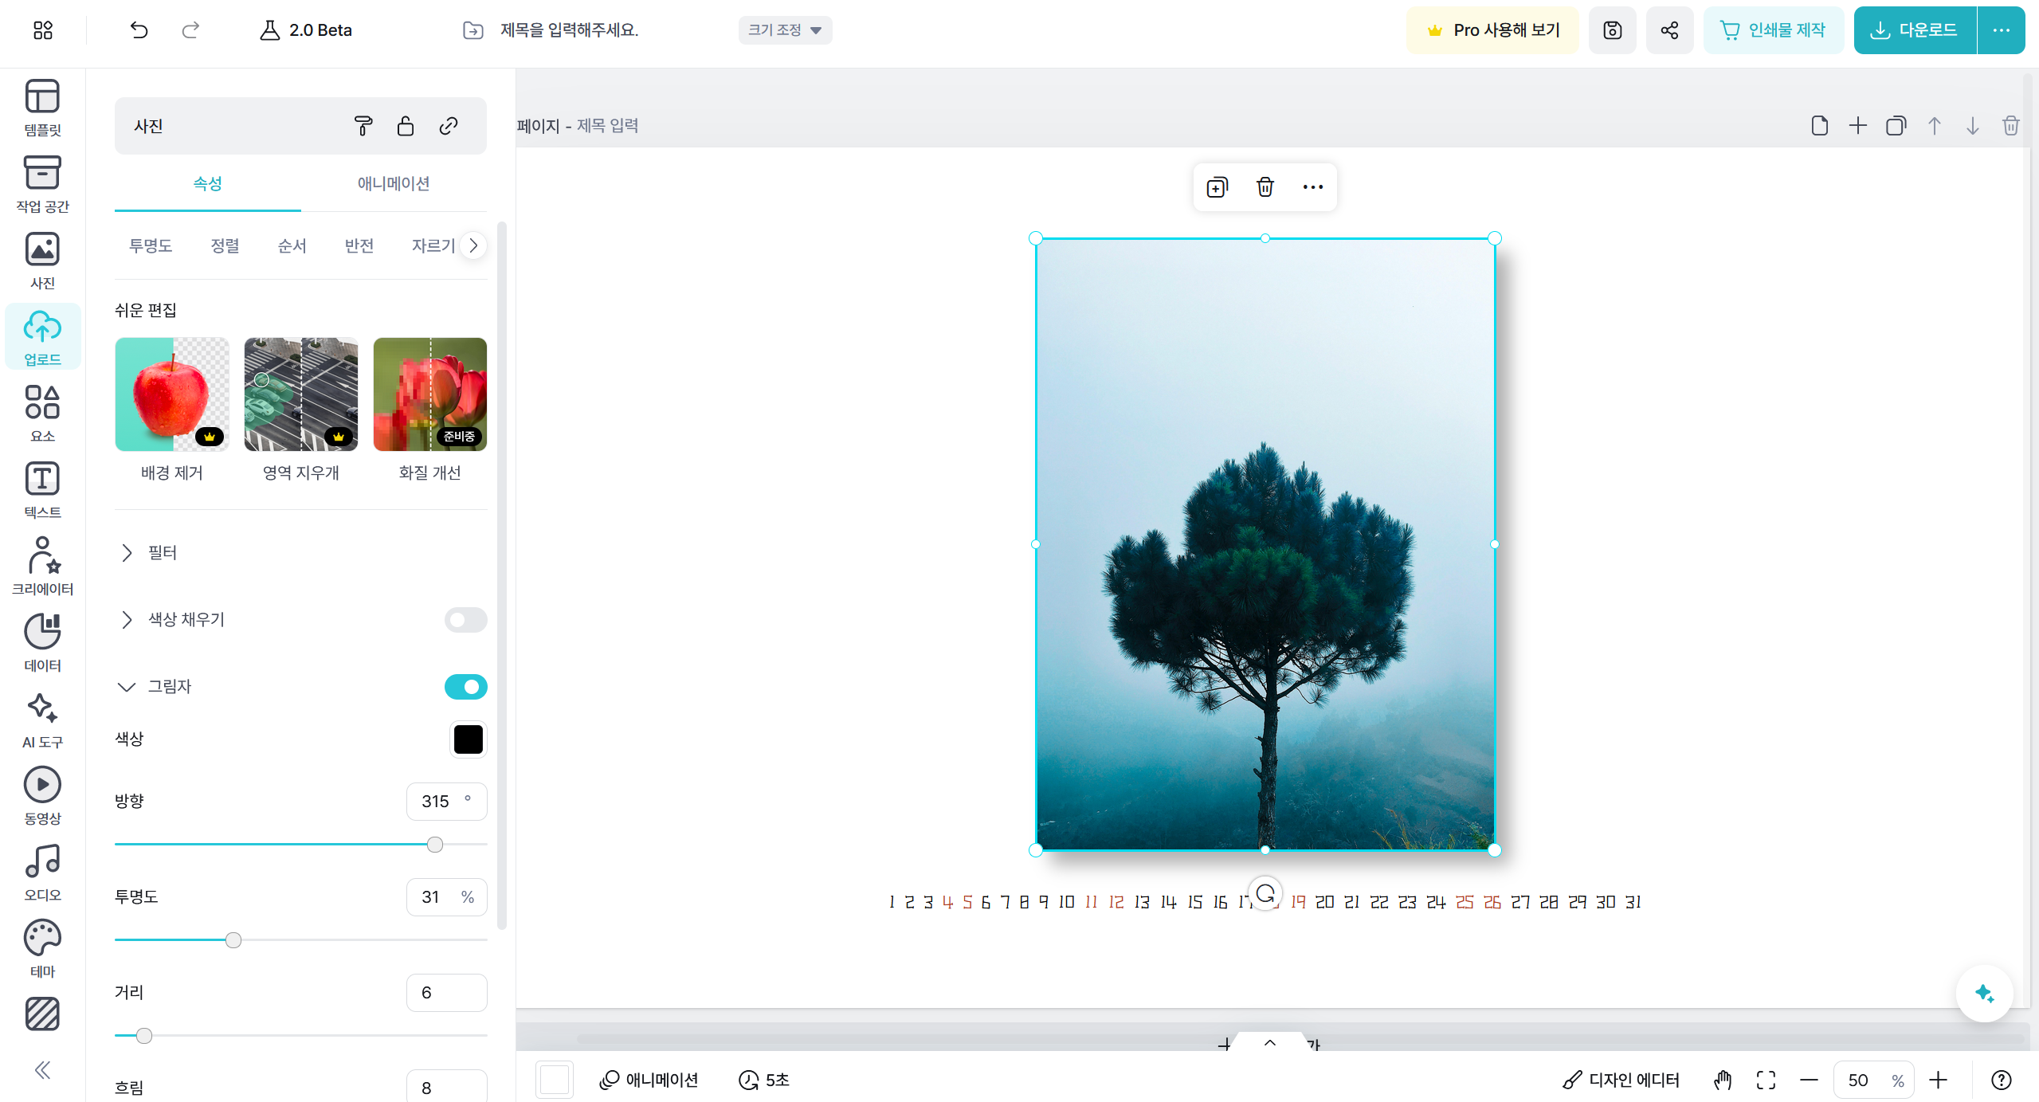Viewport: 2039px width, 1102px height.
Task: Click the format painter icon in 사진 header
Action: pyautogui.click(x=363, y=126)
